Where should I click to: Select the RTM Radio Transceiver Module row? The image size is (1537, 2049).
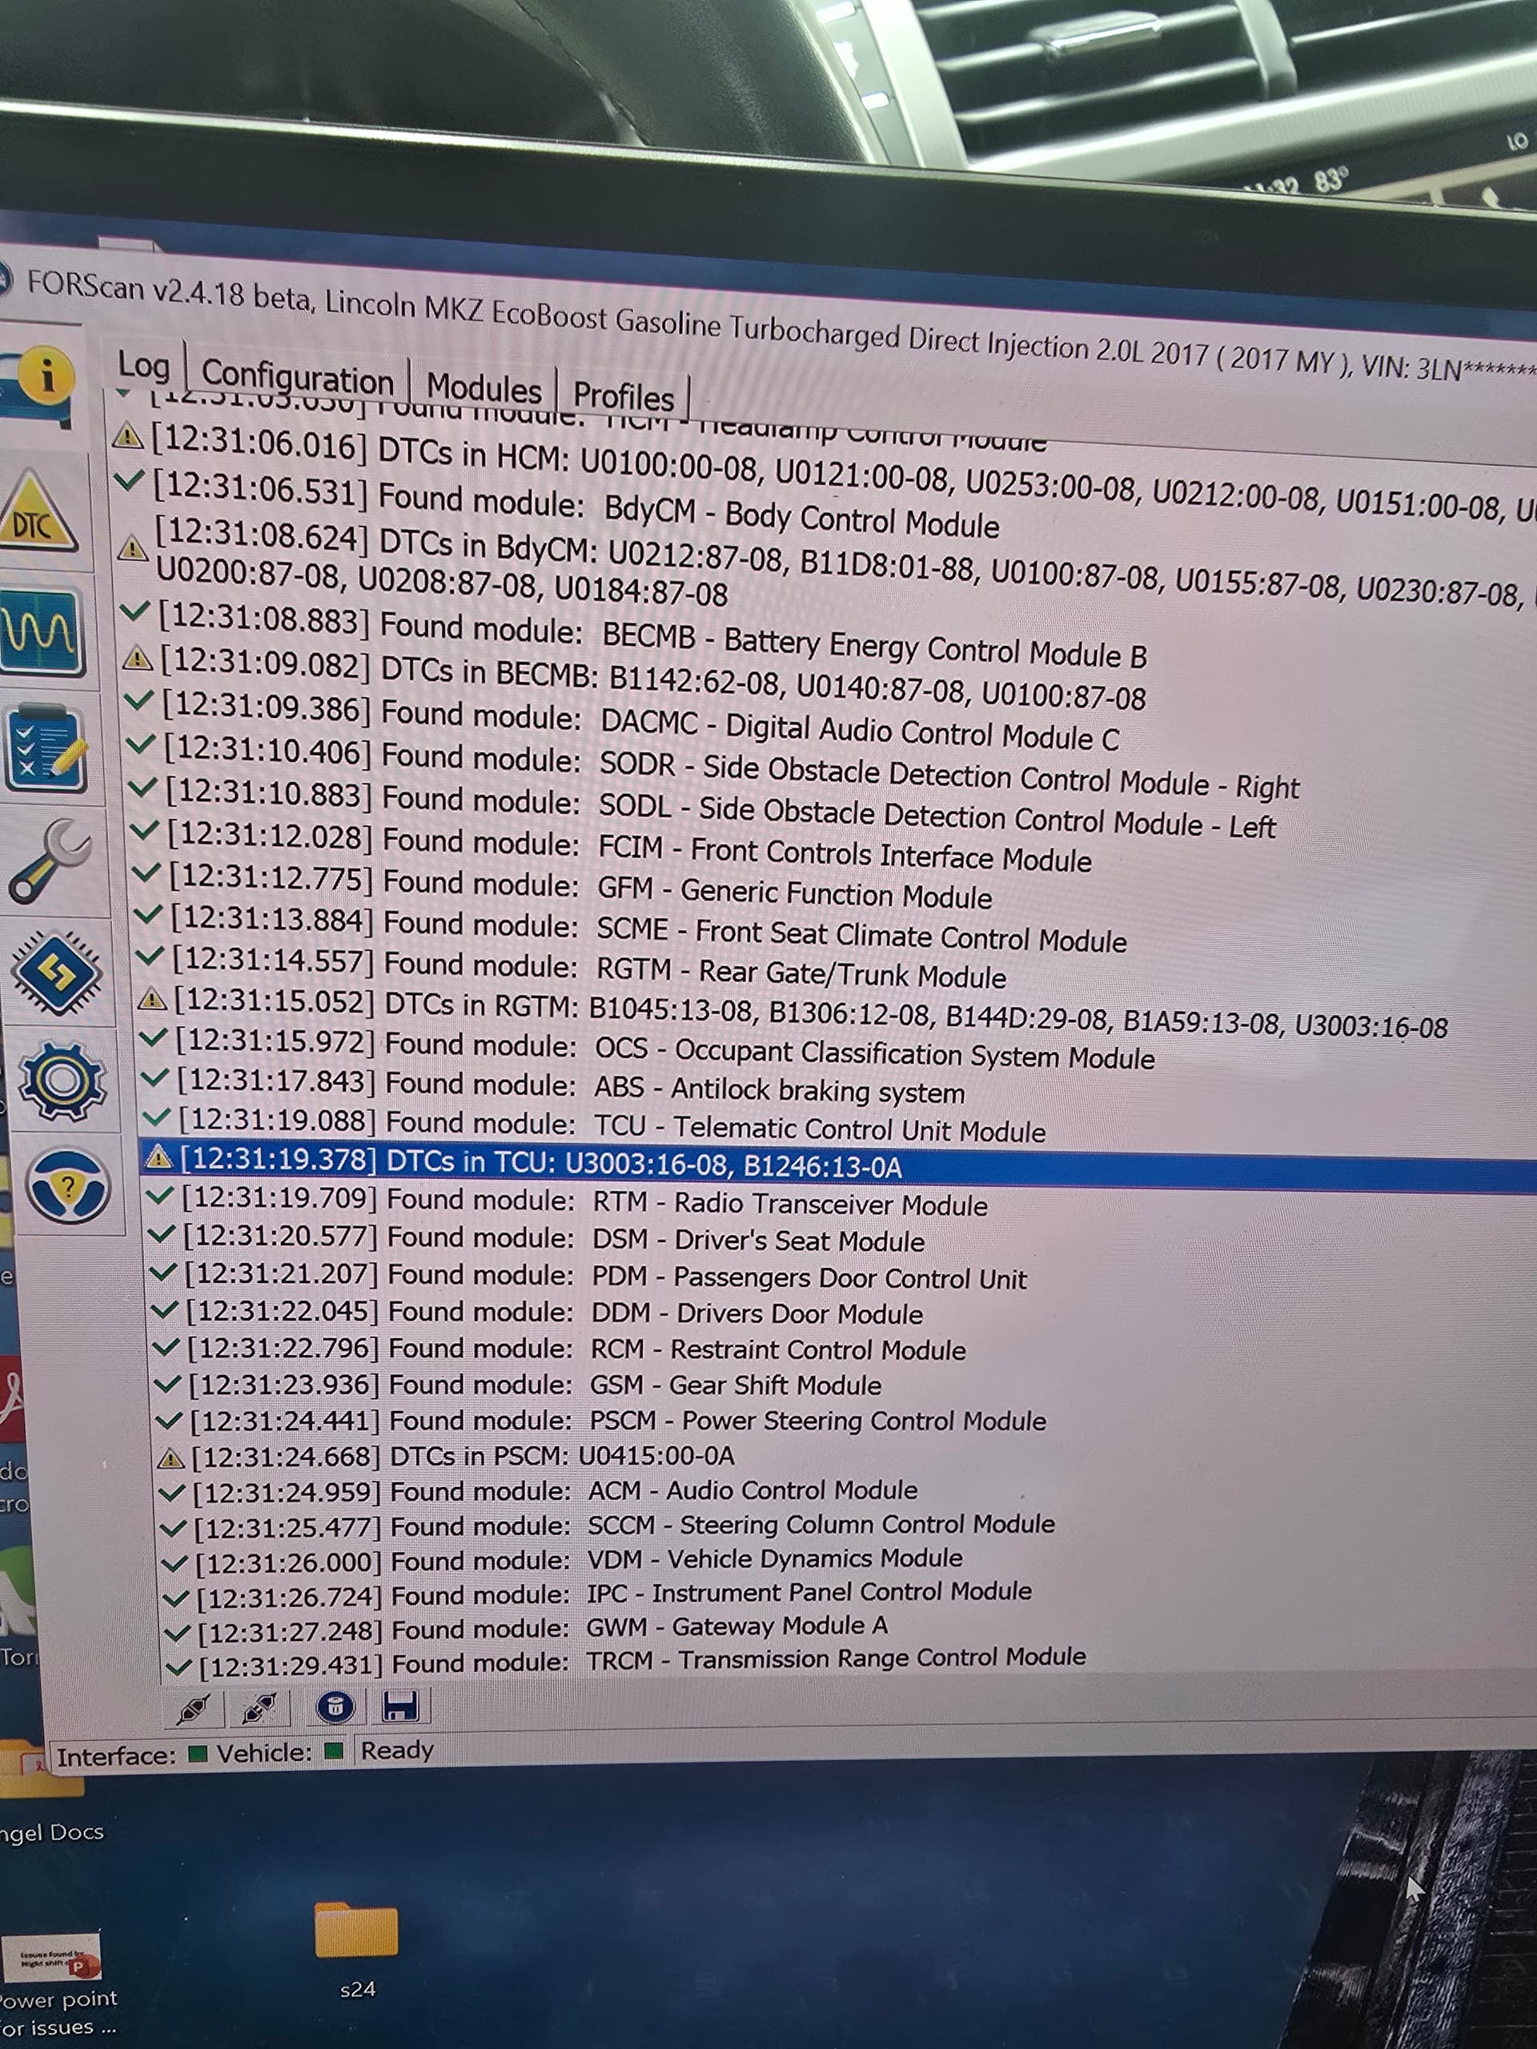click(x=567, y=1201)
